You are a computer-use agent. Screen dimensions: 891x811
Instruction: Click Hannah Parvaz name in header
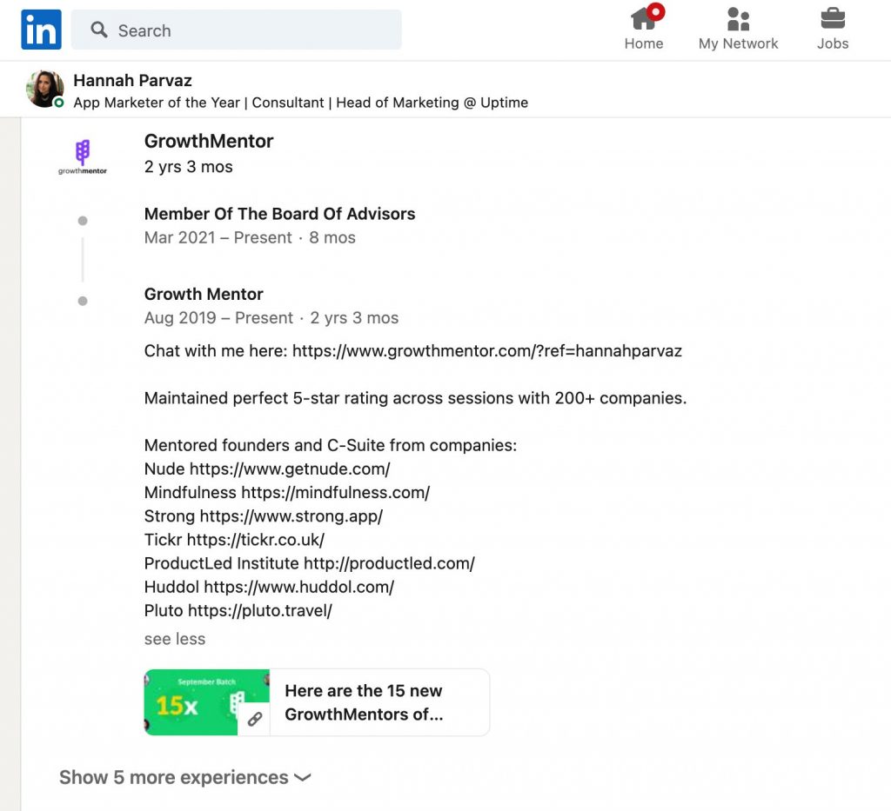(x=132, y=80)
